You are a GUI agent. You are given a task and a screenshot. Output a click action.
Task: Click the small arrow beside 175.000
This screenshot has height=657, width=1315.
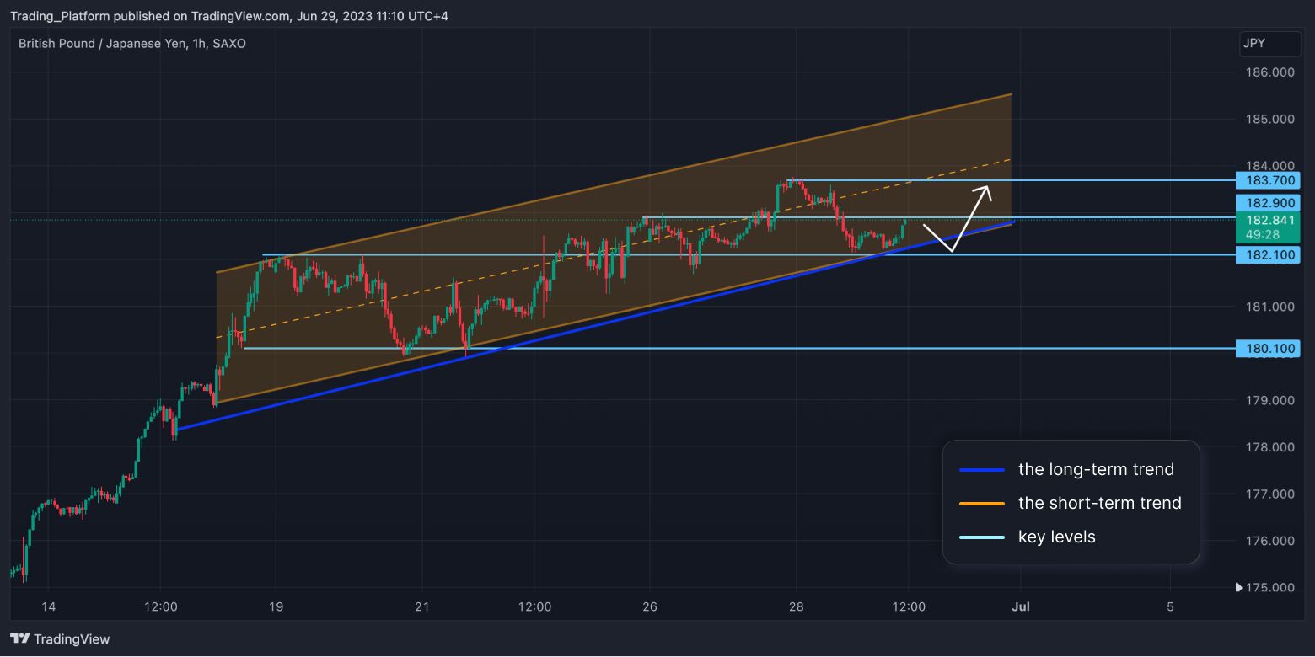1237,587
